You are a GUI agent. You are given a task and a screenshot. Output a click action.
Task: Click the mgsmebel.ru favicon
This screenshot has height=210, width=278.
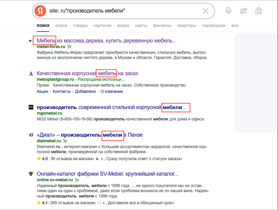tap(31, 107)
